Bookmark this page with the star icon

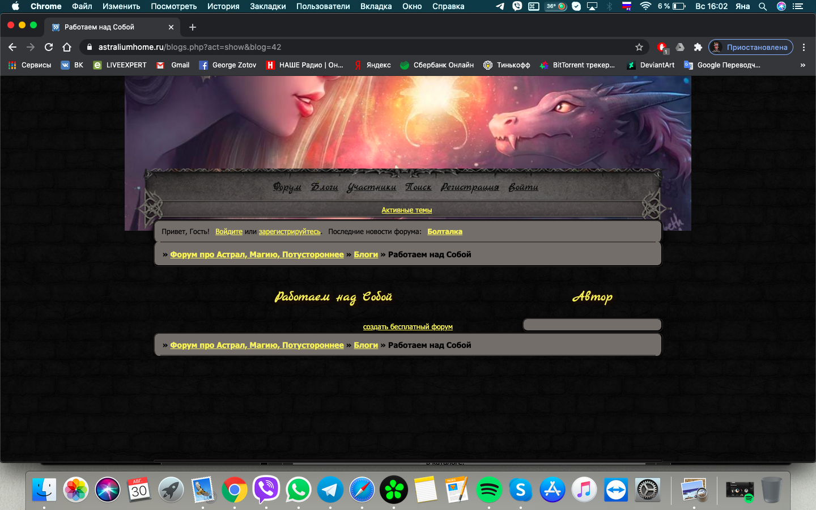[639, 47]
